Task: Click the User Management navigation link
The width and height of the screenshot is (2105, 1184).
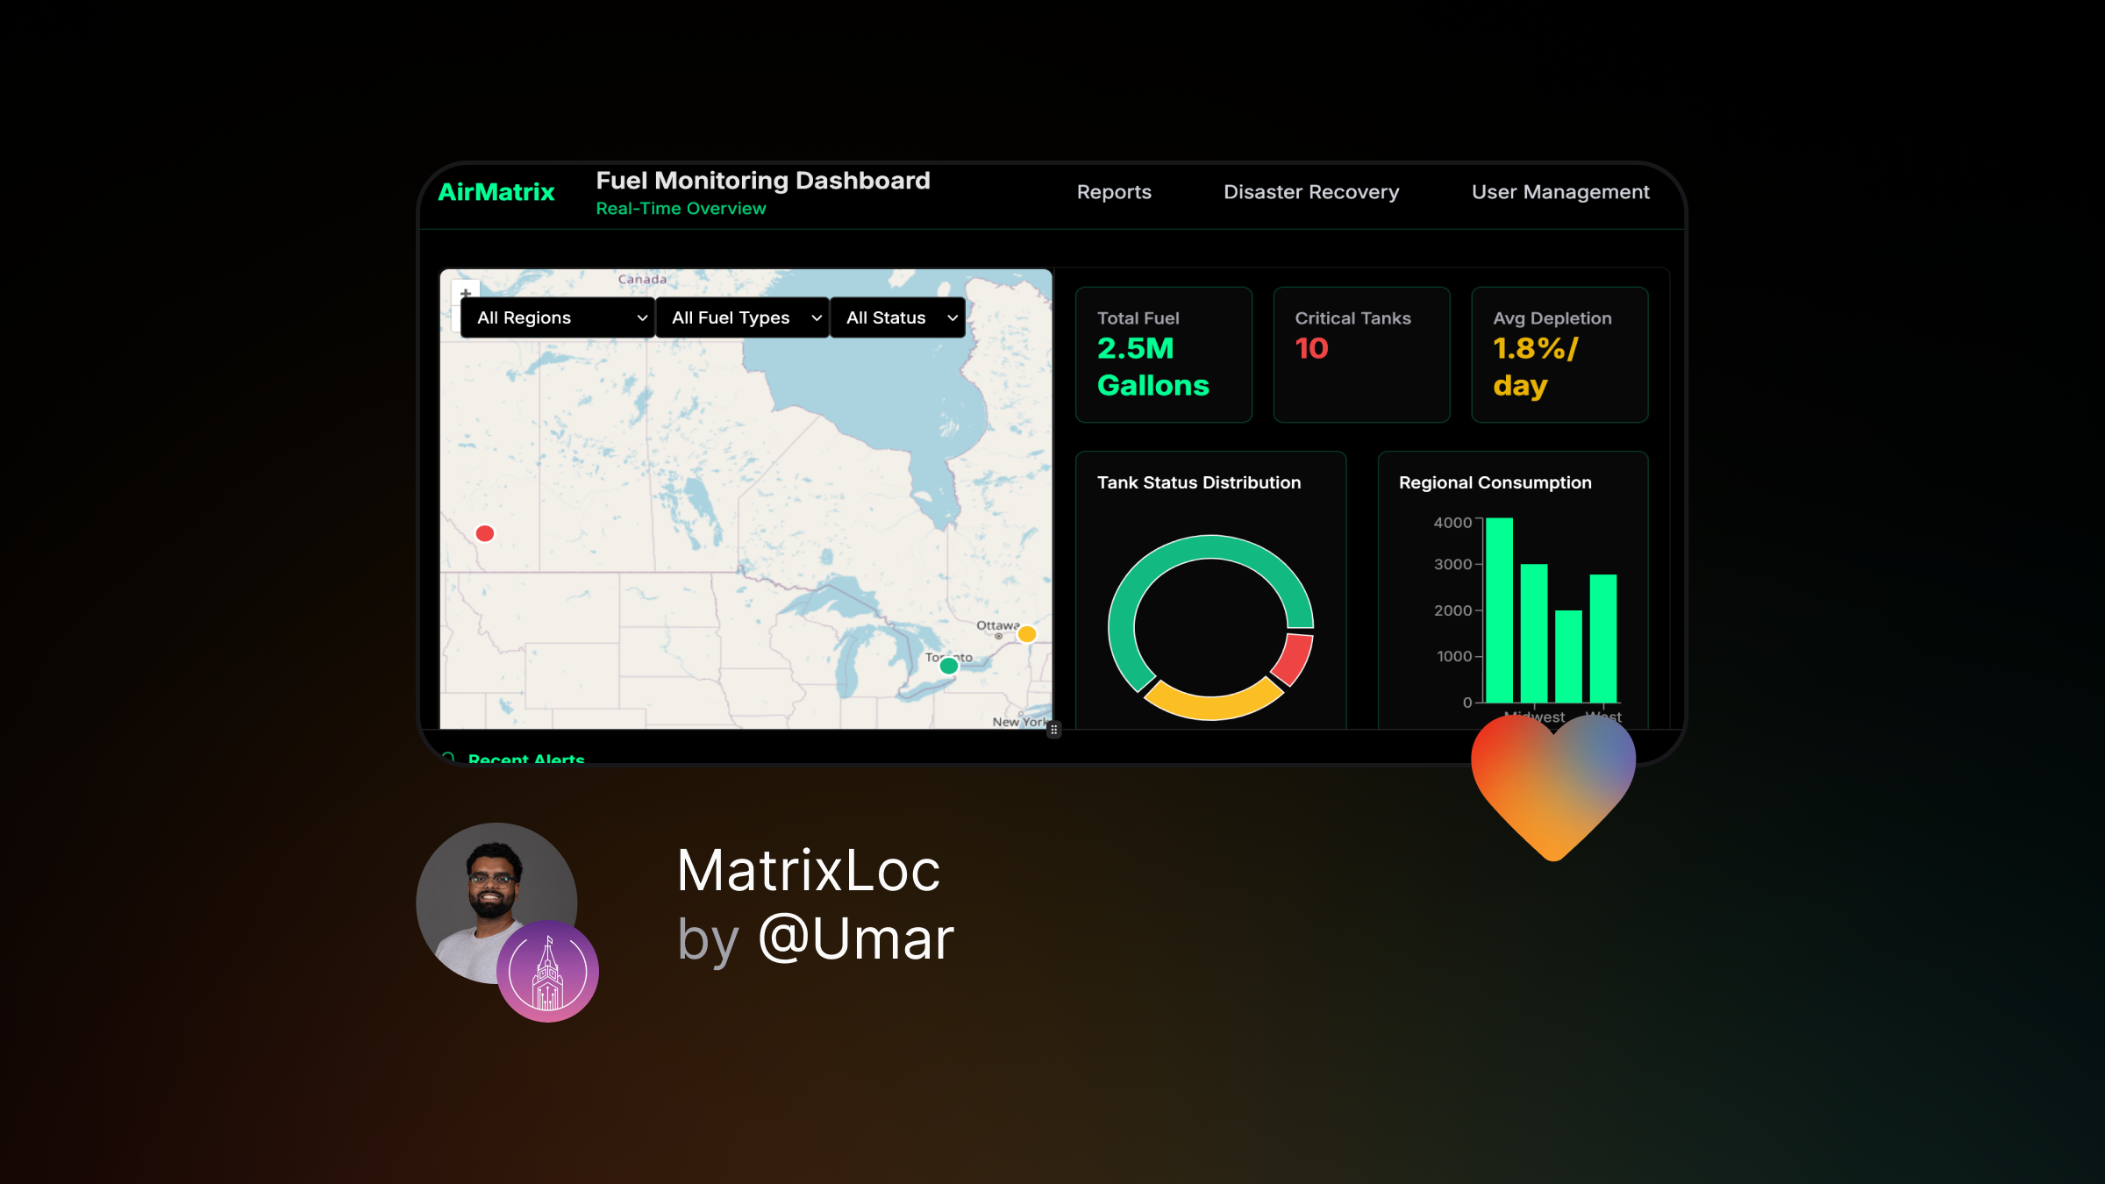Action: [x=1560, y=191]
